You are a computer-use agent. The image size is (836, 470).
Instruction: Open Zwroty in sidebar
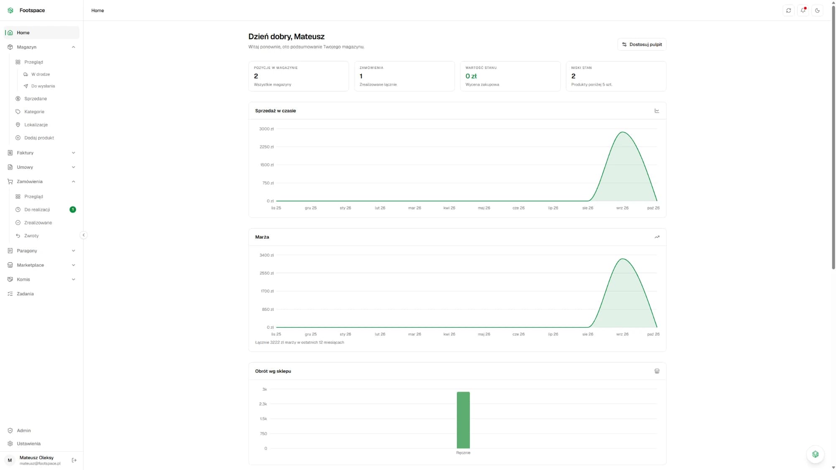pos(45,236)
